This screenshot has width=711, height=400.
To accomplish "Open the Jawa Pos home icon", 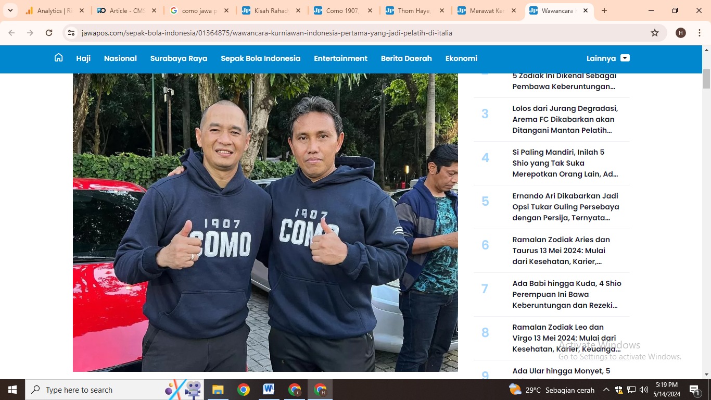I will click(59, 58).
